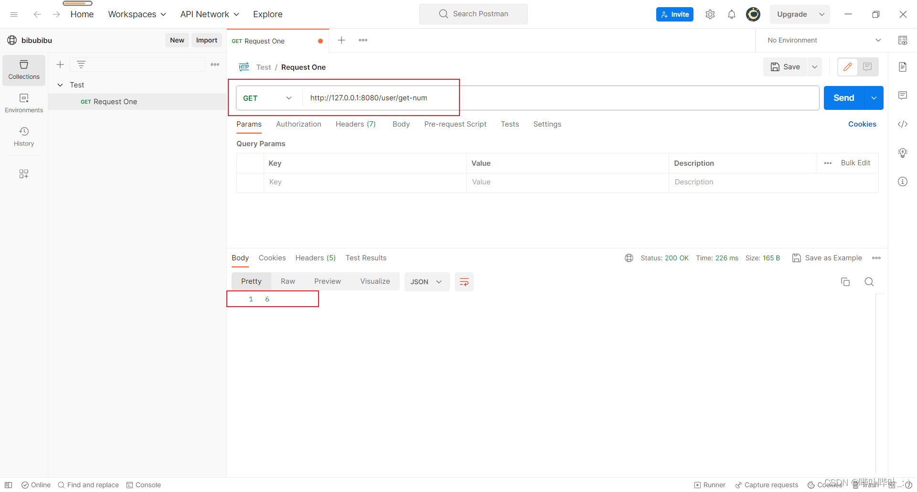Open No Environment selector
The width and height of the screenshot is (917, 492).
pos(824,40)
